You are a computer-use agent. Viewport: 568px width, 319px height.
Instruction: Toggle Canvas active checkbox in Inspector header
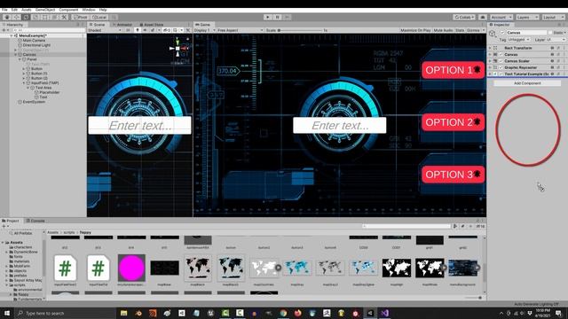[502, 33]
